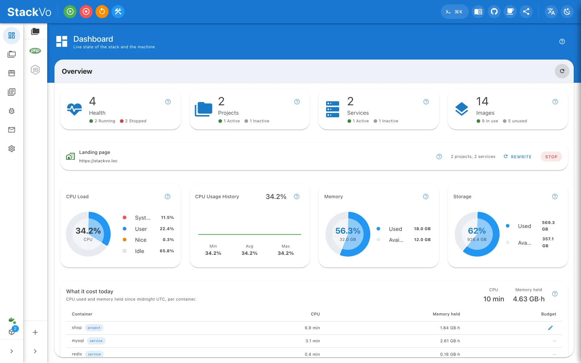This screenshot has height=363, width=581.
Task: Click the green Start stack button
Action: tap(70, 12)
